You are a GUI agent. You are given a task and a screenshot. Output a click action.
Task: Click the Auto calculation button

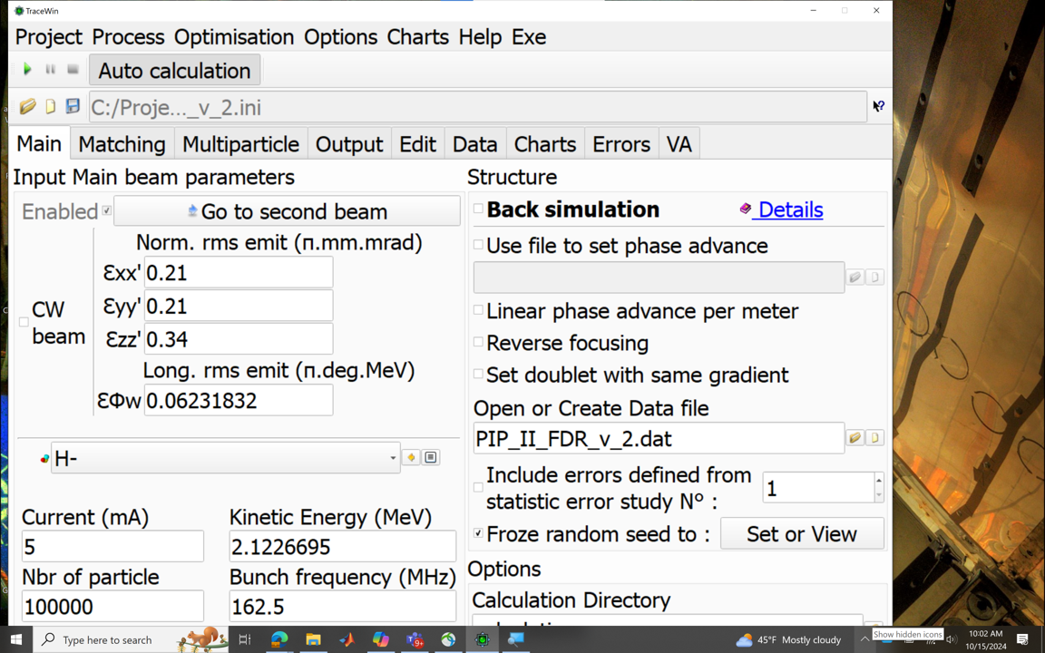(x=174, y=70)
